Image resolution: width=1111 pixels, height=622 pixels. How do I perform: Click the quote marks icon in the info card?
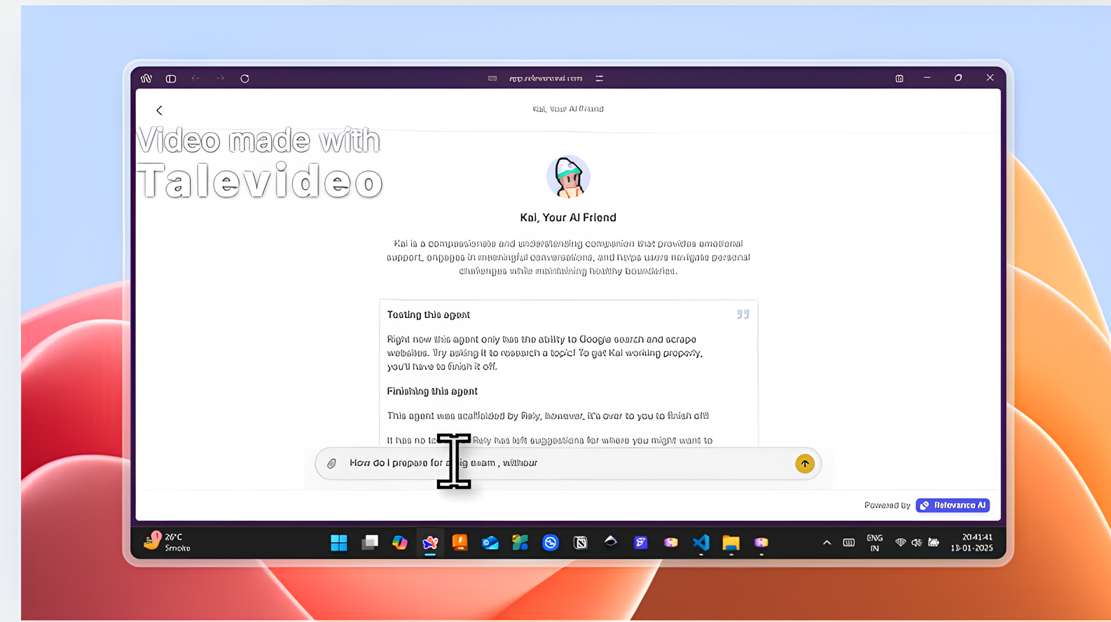(743, 315)
